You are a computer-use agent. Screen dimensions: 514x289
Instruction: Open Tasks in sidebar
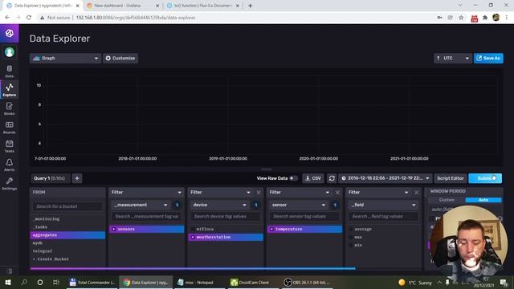[x=9, y=146]
